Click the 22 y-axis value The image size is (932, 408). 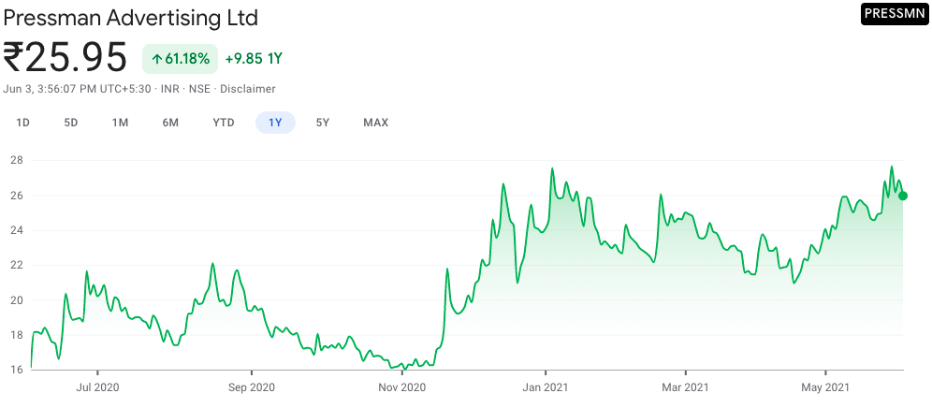pos(16,265)
